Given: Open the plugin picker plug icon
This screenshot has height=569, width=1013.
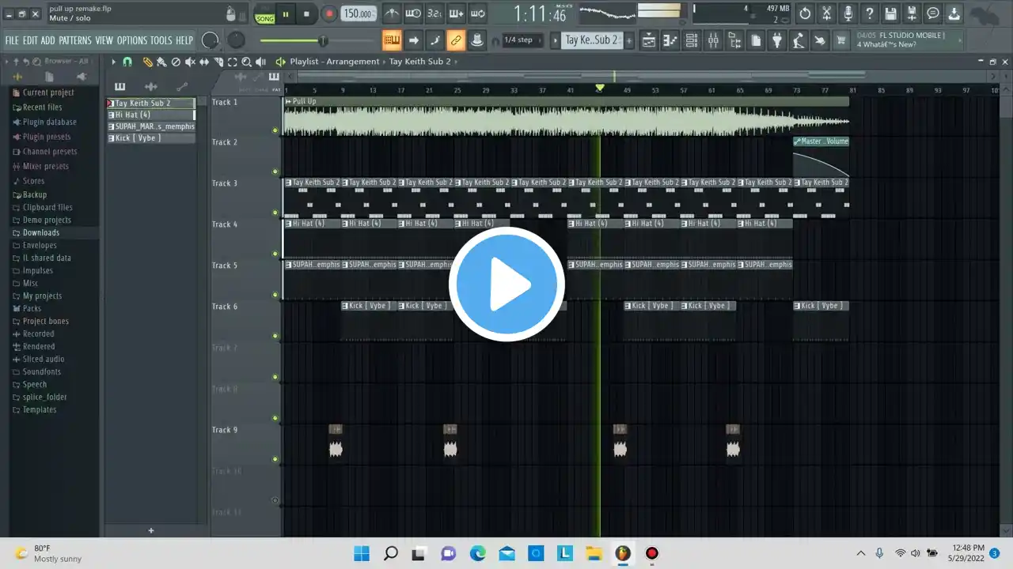Looking at the screenshot, I should tap(777, 40).
